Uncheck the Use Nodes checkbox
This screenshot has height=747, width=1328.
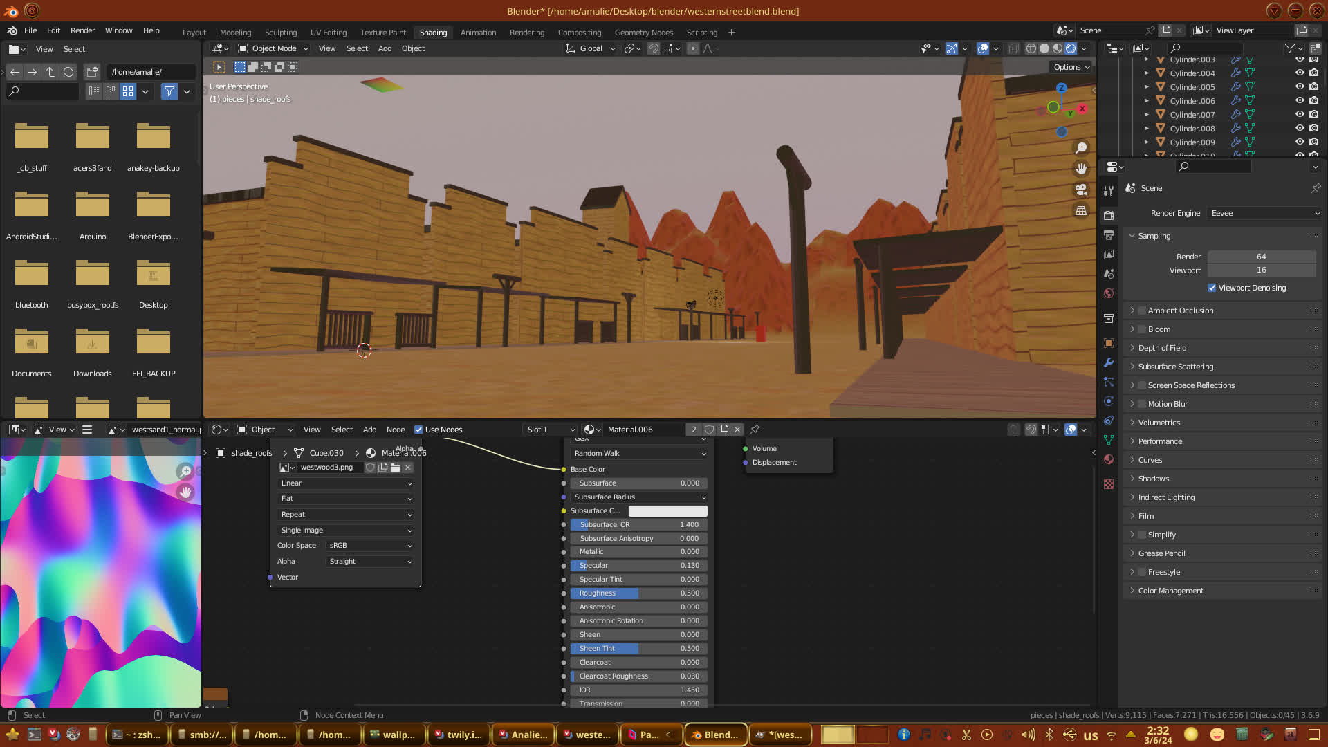[418, 430]
